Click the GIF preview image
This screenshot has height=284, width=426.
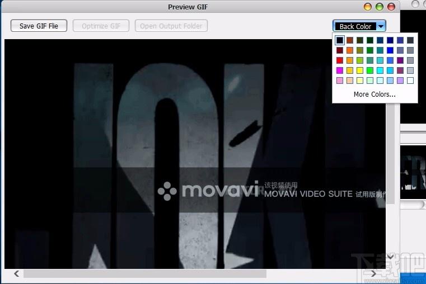(195, 154)
